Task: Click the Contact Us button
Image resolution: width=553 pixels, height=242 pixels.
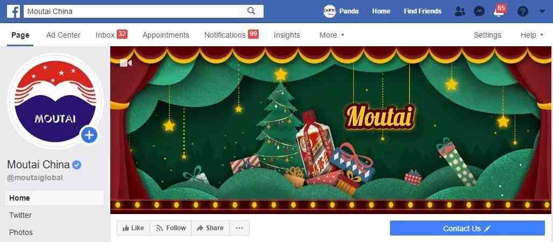Action: [467, 228]
